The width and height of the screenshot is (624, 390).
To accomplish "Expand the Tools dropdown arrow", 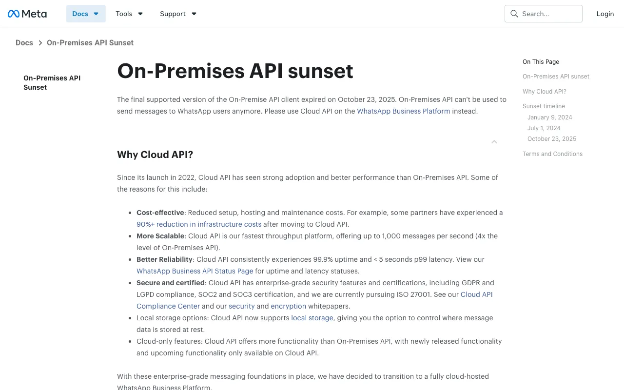I will point(140,14).
